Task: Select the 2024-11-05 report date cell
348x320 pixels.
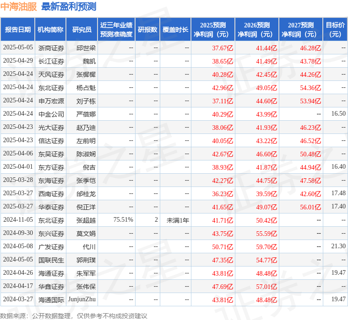Action: tap(18, 220)
